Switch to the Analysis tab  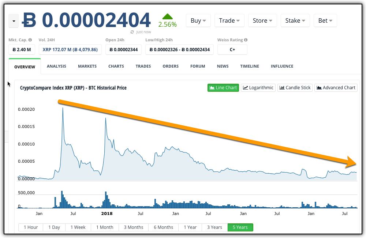pyautogui.click(x=56, y=66)
